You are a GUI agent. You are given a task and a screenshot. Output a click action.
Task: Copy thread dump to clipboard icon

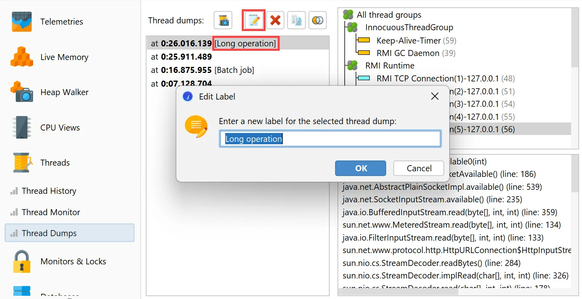297,20
